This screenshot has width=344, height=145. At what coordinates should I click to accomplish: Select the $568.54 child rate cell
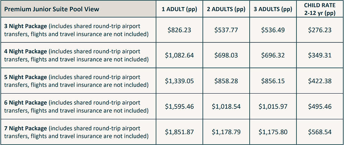coord(320,132)
